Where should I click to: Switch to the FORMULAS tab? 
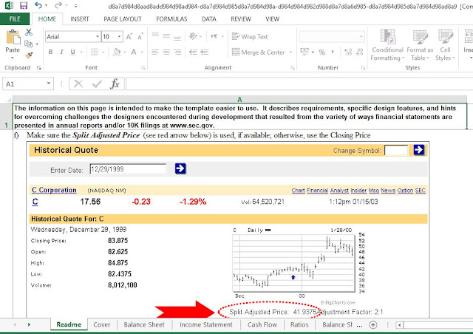(171, 19)
